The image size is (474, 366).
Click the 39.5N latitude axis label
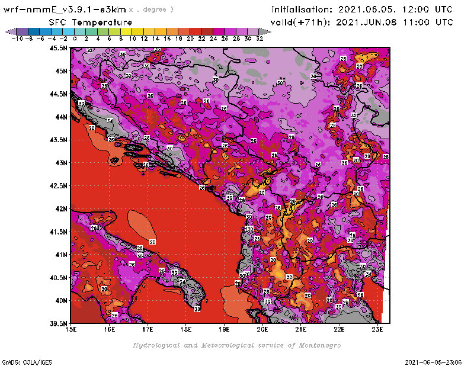58,323
